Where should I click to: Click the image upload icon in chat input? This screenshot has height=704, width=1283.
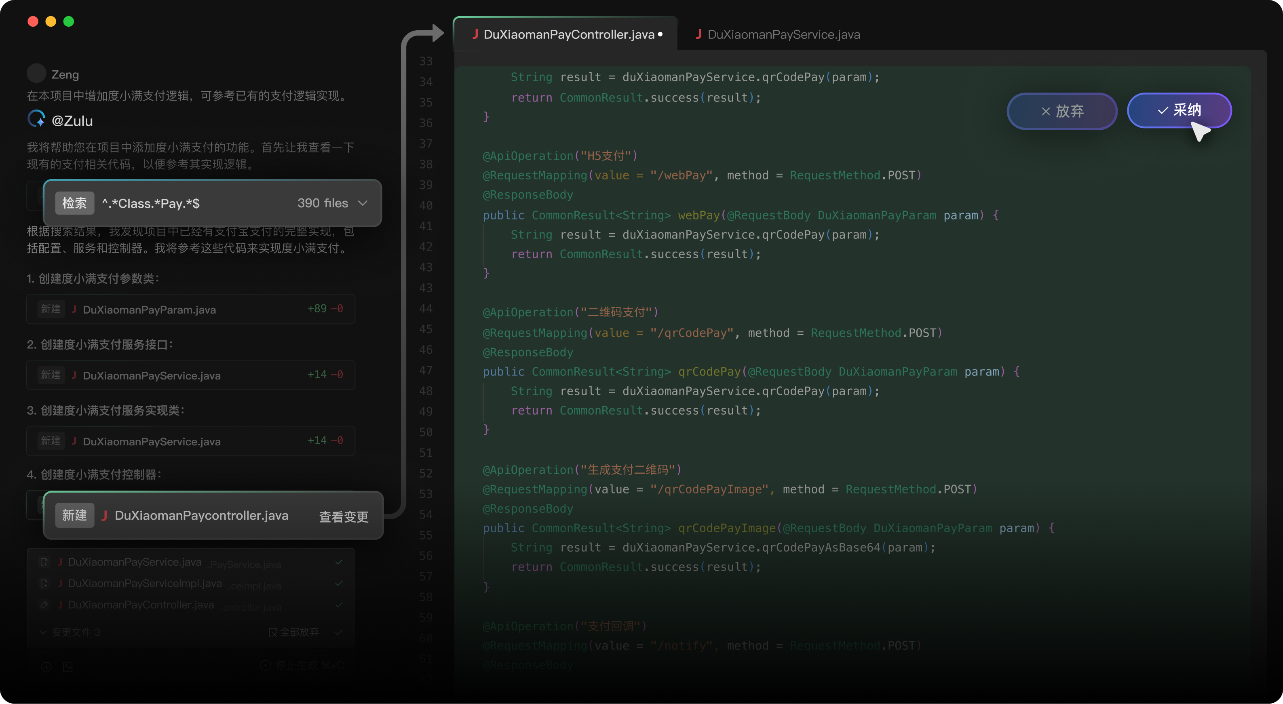(68, 667)
